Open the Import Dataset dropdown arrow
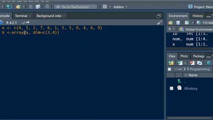 coord(192,23)
